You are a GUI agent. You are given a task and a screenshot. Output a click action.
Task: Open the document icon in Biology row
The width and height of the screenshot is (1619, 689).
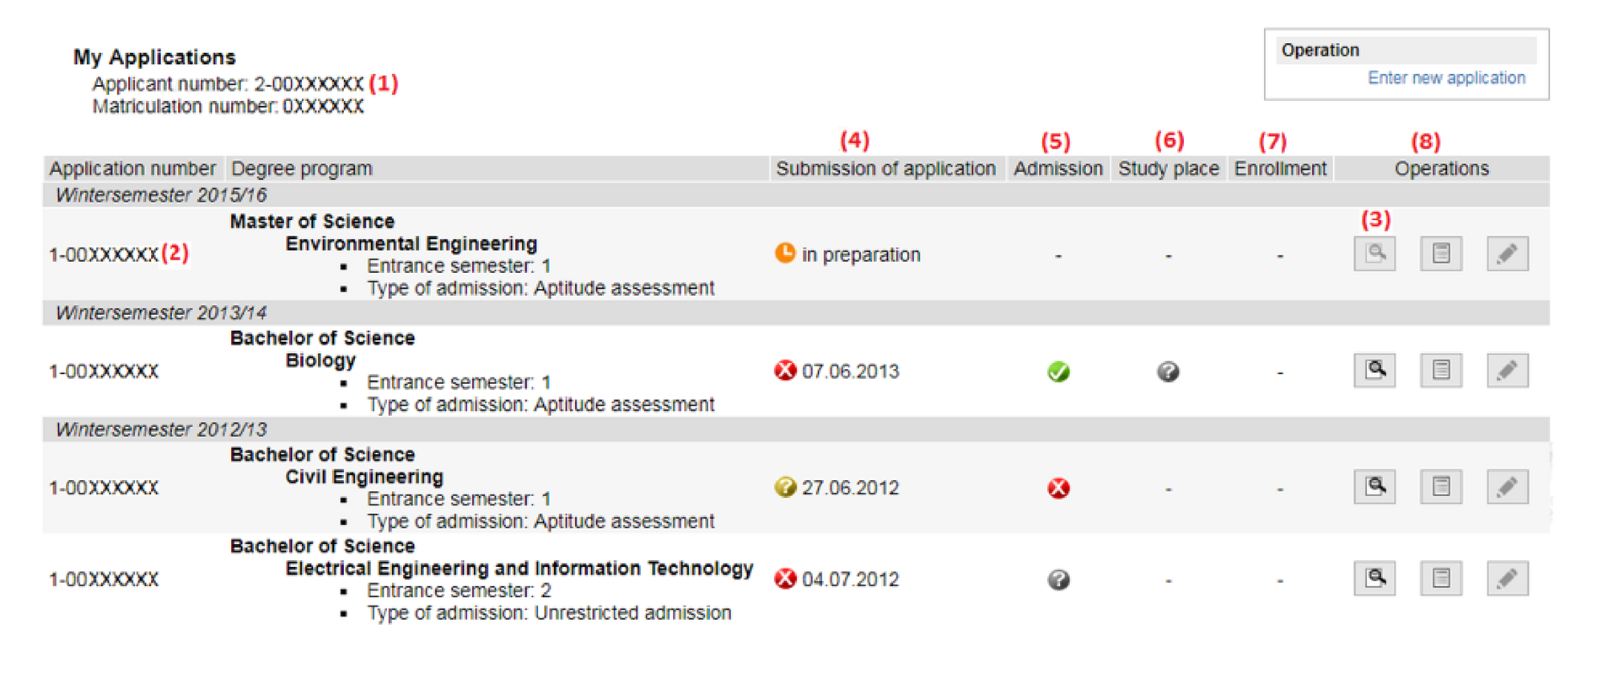coord(1440,370)
